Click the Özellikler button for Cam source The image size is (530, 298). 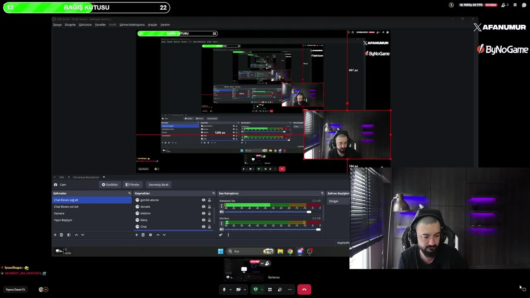click(110, 185)
